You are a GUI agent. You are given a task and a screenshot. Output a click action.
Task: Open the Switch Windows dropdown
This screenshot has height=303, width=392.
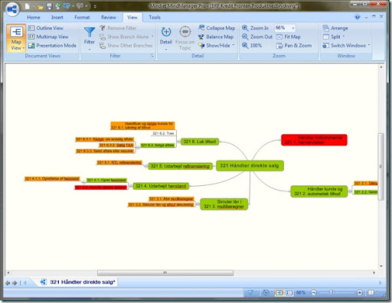click(346, 45)
